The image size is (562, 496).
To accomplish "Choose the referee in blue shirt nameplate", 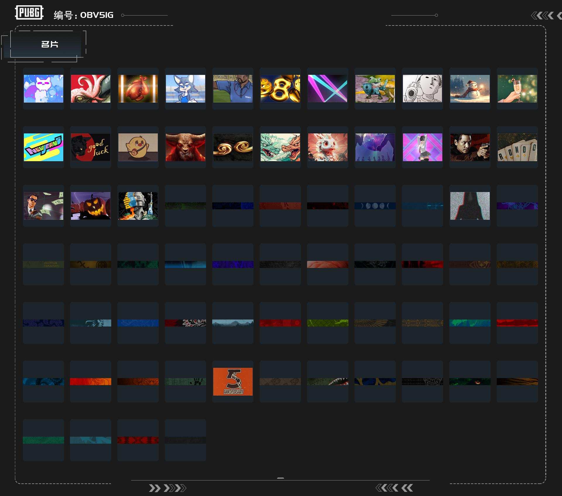I will pos(233,89).
